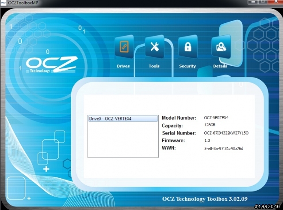The height and width of the screenshot is (210, 283).
Task: Open the Tools wrench icon
Action: (155, 47)
